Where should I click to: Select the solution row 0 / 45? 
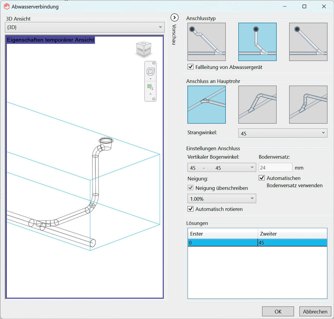[257, 243]
